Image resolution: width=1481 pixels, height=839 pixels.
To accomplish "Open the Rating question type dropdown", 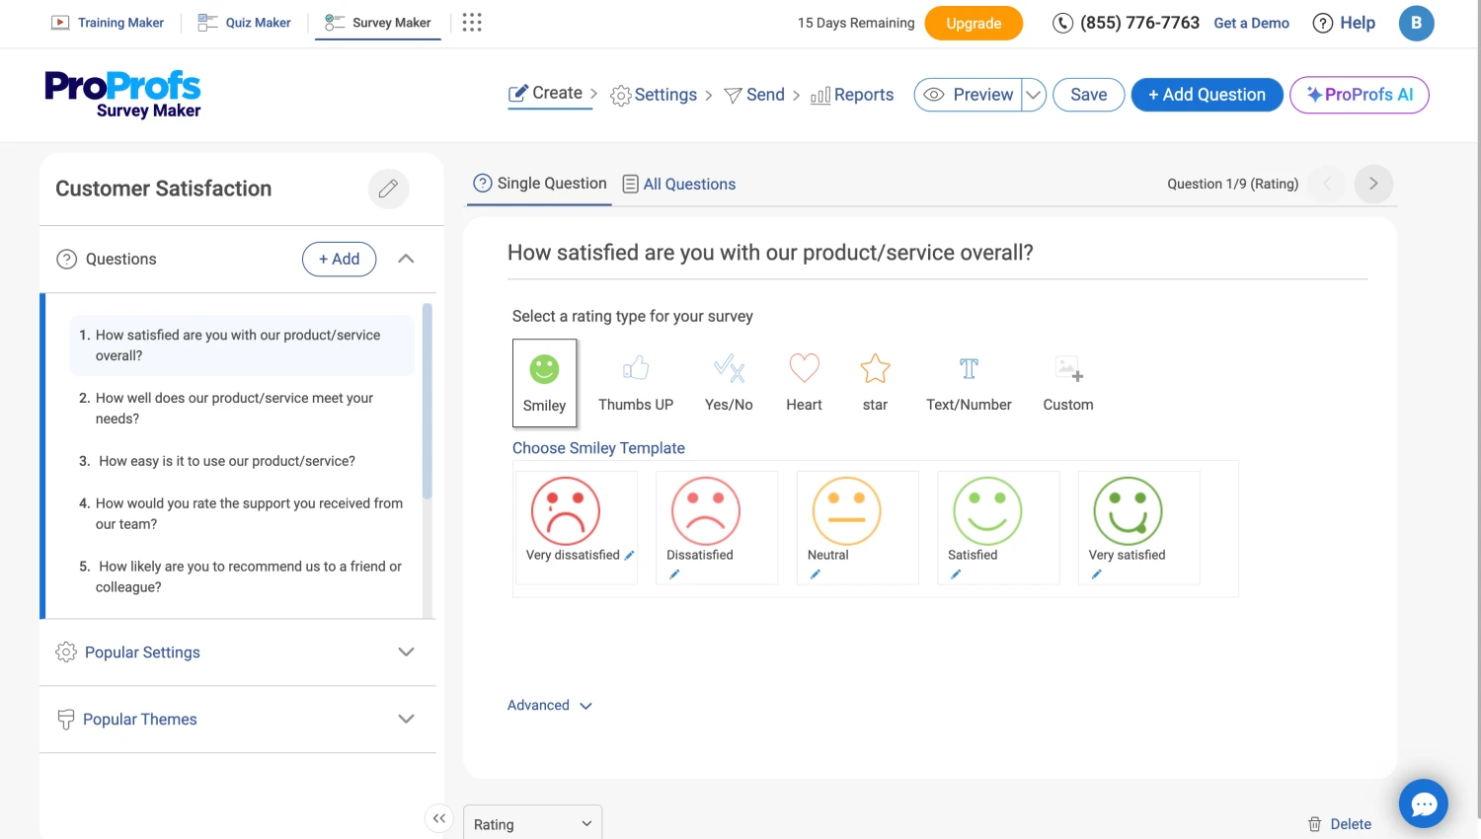I will click(x=532, y=824).
